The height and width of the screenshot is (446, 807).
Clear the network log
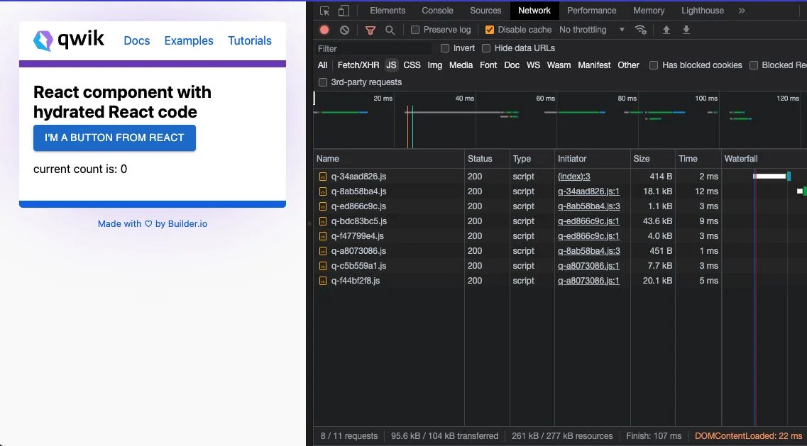(x=344, y=30)
